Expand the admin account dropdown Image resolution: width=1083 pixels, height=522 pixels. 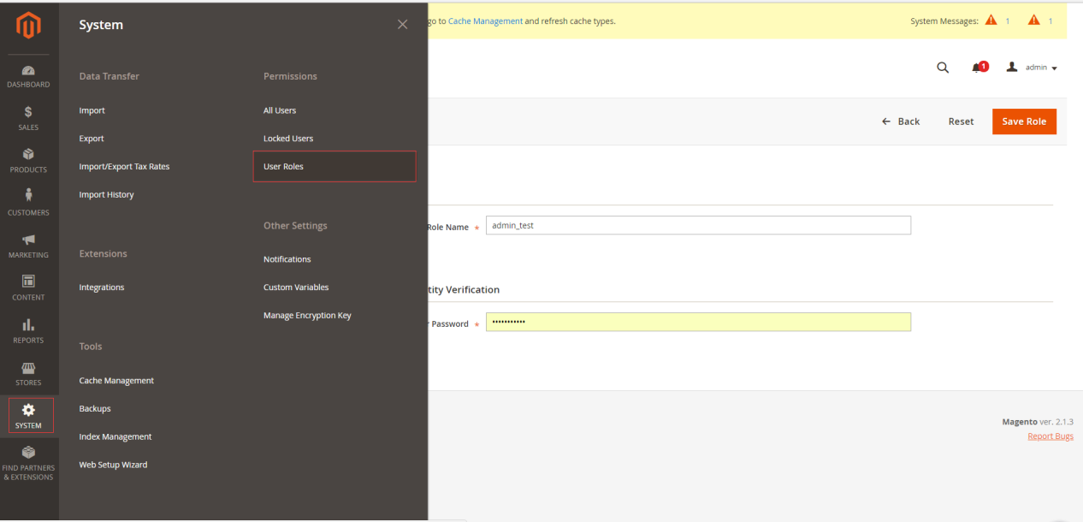coord(1033,68)
